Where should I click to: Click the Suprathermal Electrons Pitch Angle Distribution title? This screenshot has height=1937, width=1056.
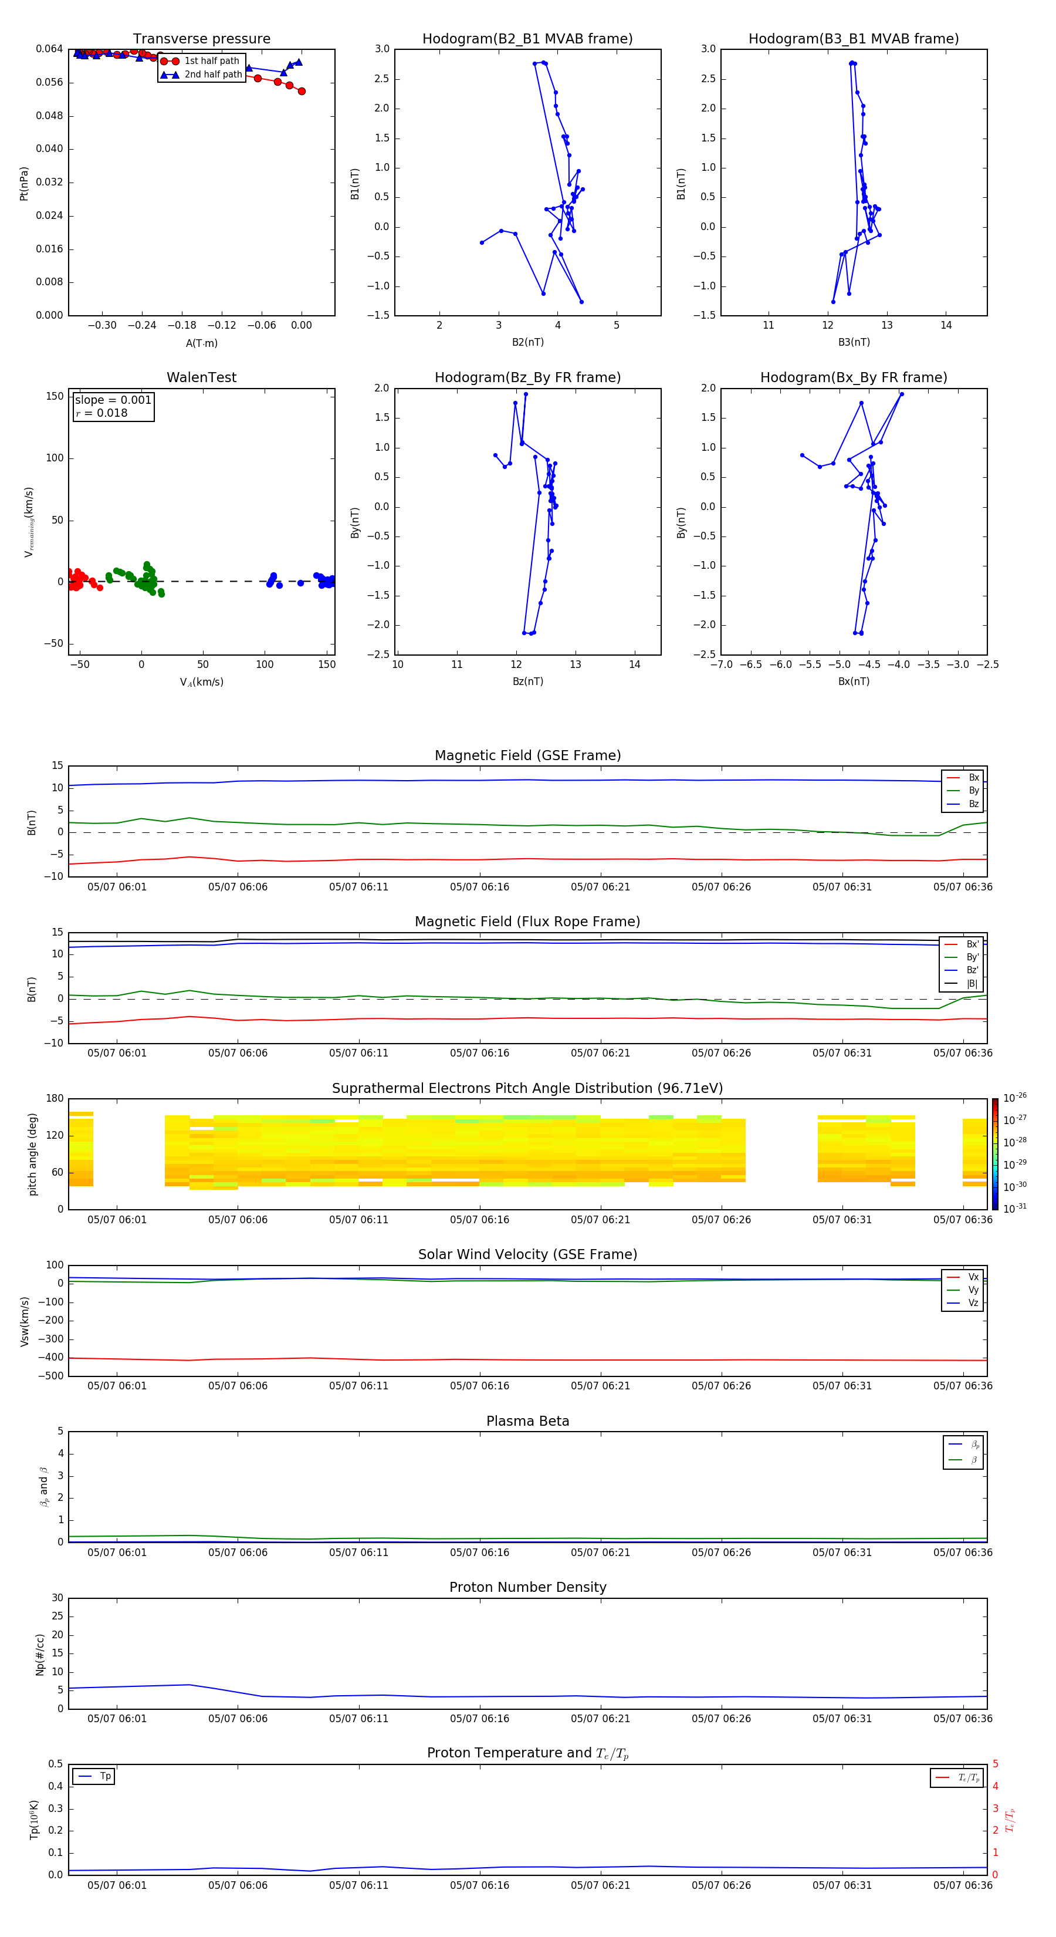[x=527, y=1089]
